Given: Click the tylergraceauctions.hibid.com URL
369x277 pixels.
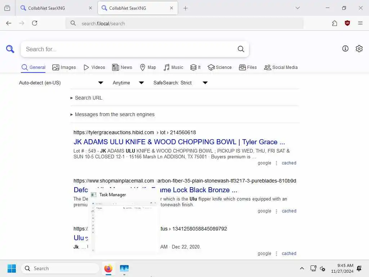Looking at the screenshot, I should 114,132.
